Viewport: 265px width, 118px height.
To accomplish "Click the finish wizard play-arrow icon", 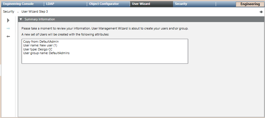I will [8, 20].
